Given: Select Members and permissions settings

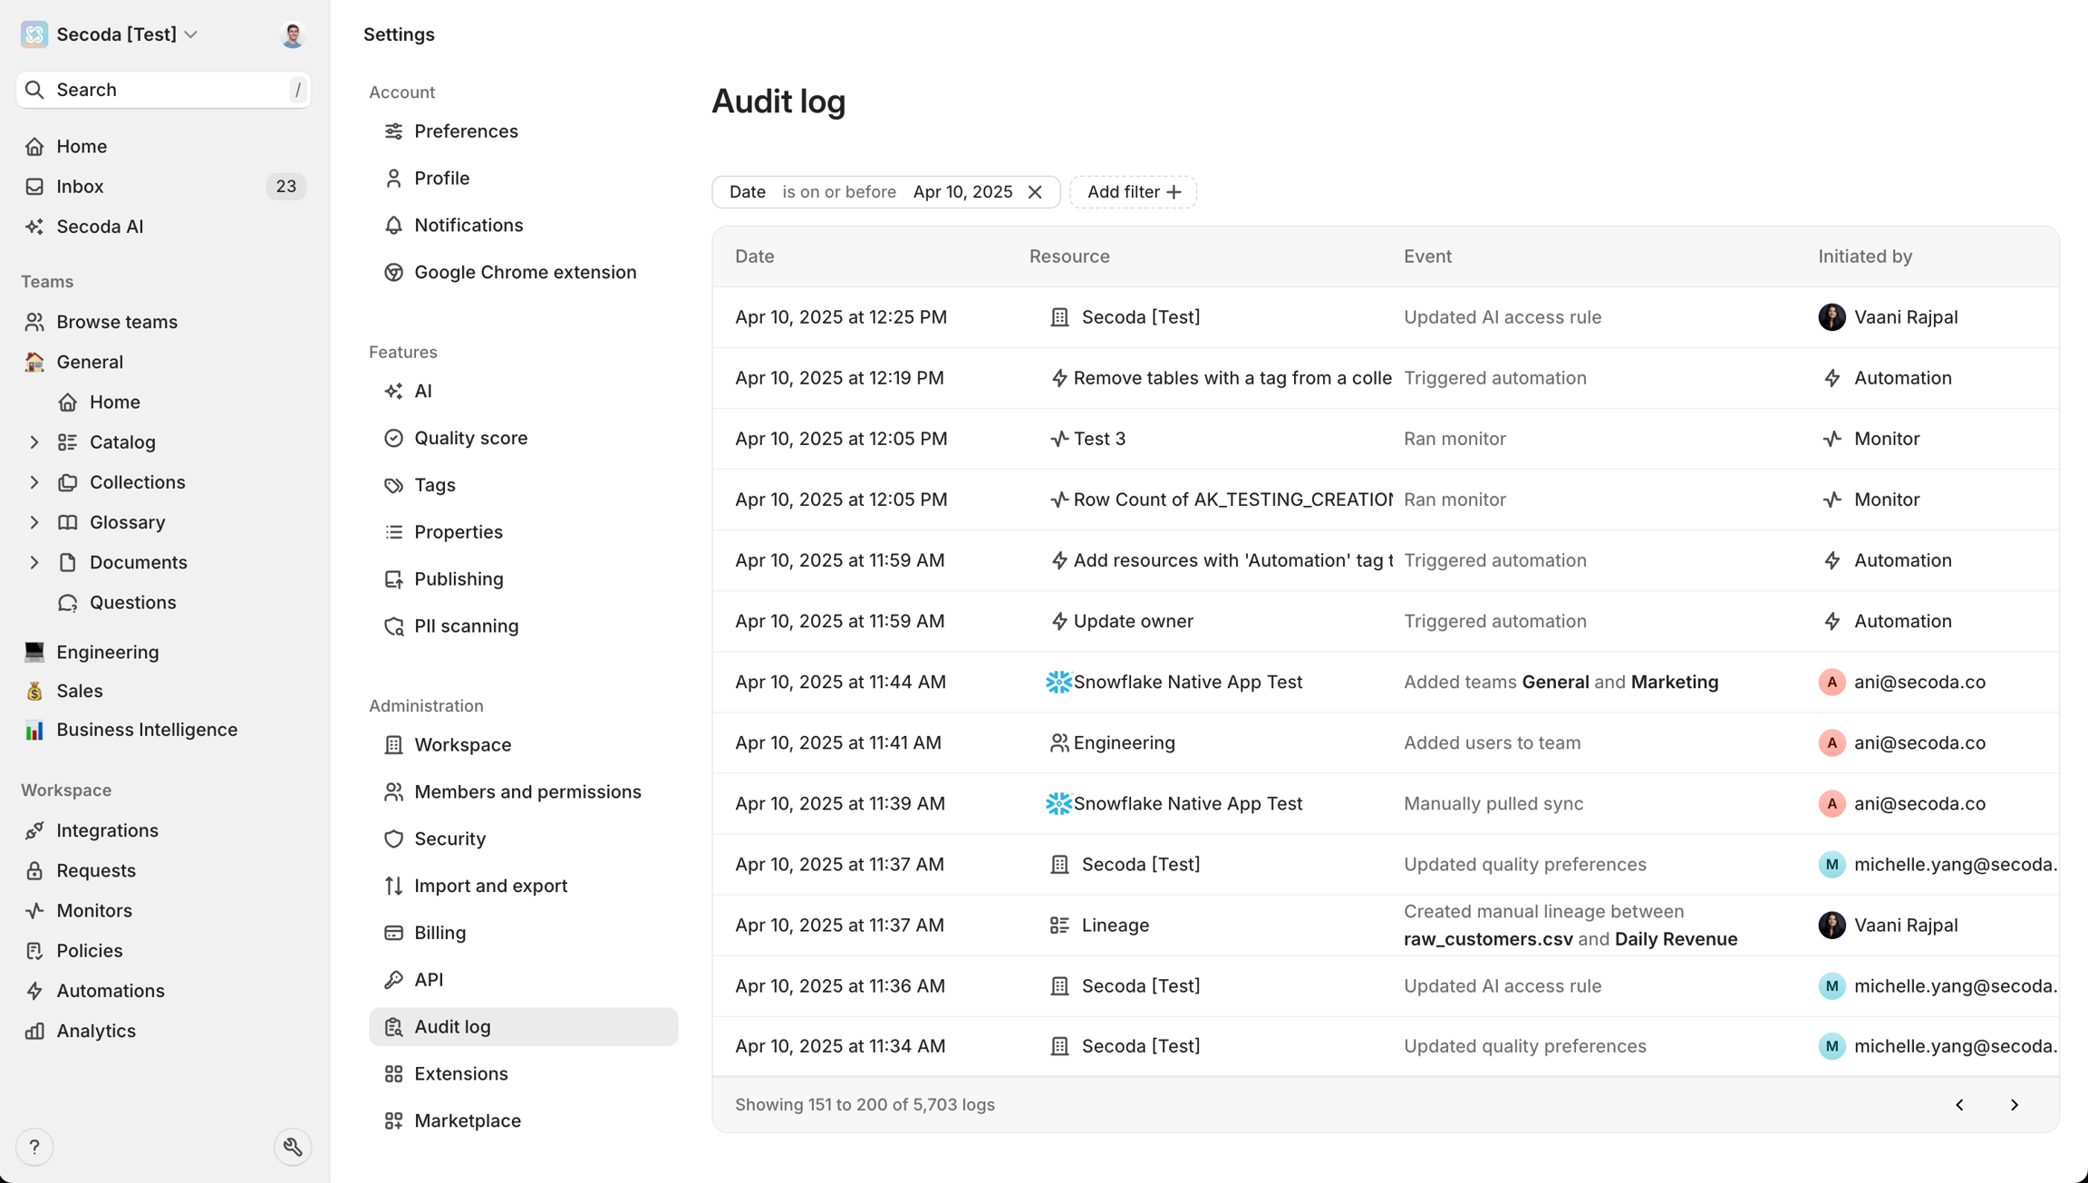Looking at the screenshot, I should 527,791.
